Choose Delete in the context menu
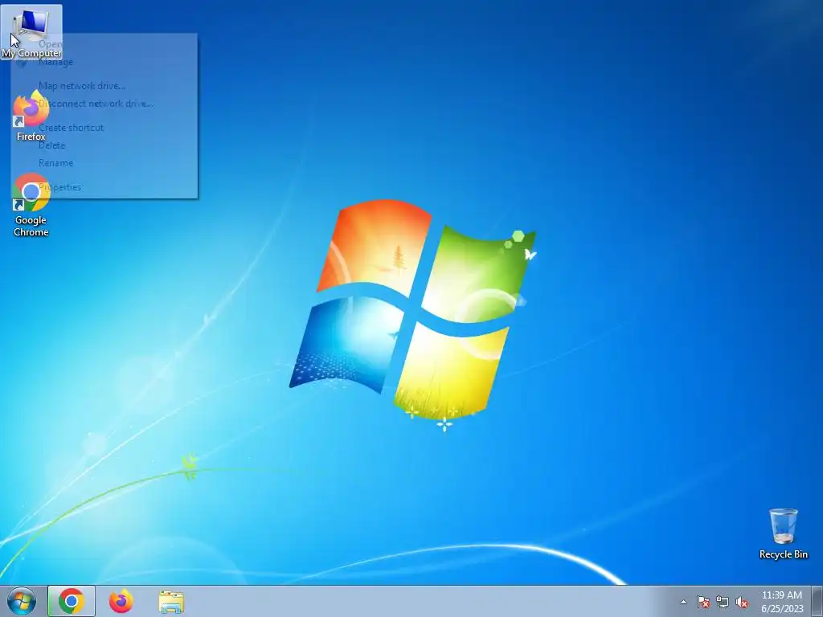This screenshot has width=823, height=617. click(104, 145)
